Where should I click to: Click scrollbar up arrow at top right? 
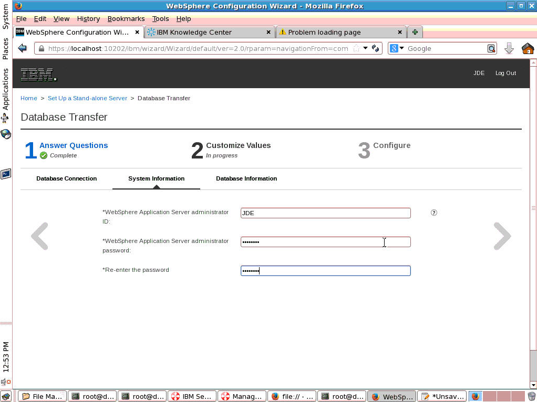[x=533, y=62]
